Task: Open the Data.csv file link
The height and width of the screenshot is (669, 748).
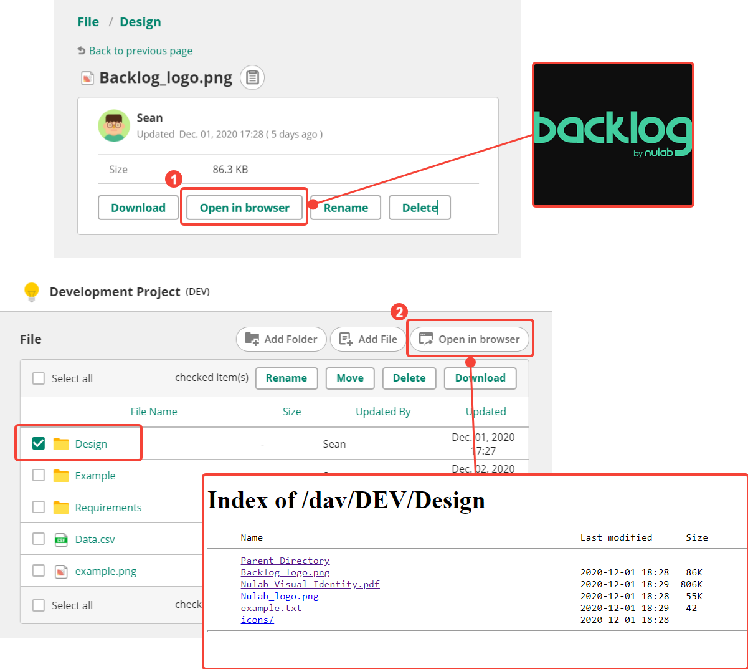Action: 95,539
